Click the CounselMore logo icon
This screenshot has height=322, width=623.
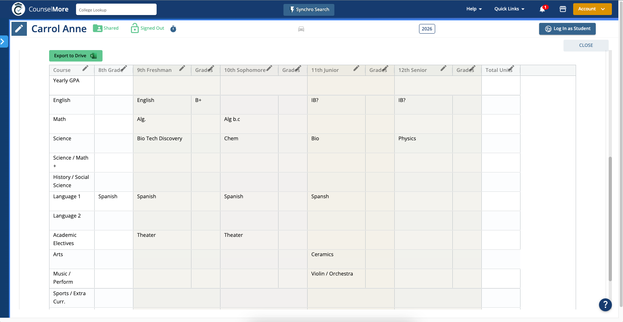pyautogui.click(x=18, y=9)
